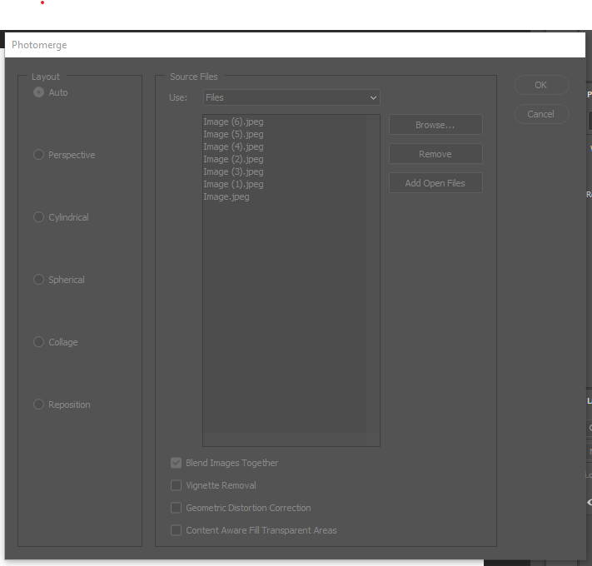Open the Use Files dropdown
The height and width of the screenshot is (566, 592).
pyautogui.click(x=291, y=97)
